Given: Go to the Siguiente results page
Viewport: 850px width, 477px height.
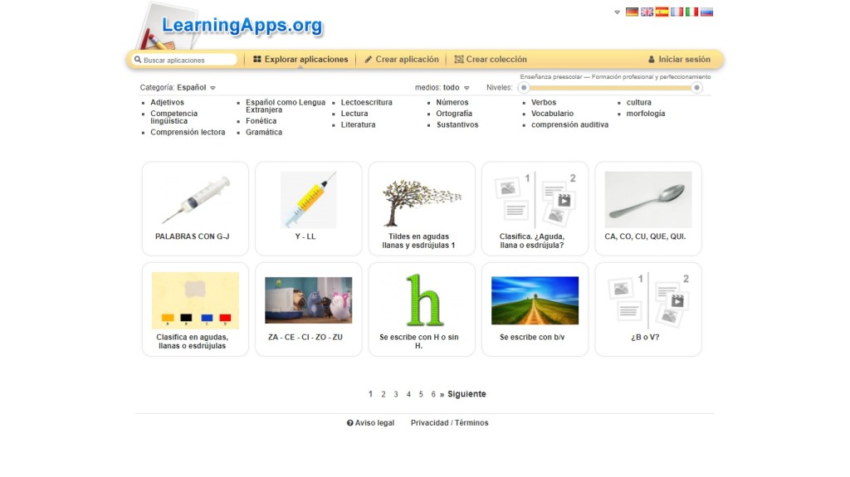Looking at the screenshot, I should pyautogui.click(x=467, y=394).
